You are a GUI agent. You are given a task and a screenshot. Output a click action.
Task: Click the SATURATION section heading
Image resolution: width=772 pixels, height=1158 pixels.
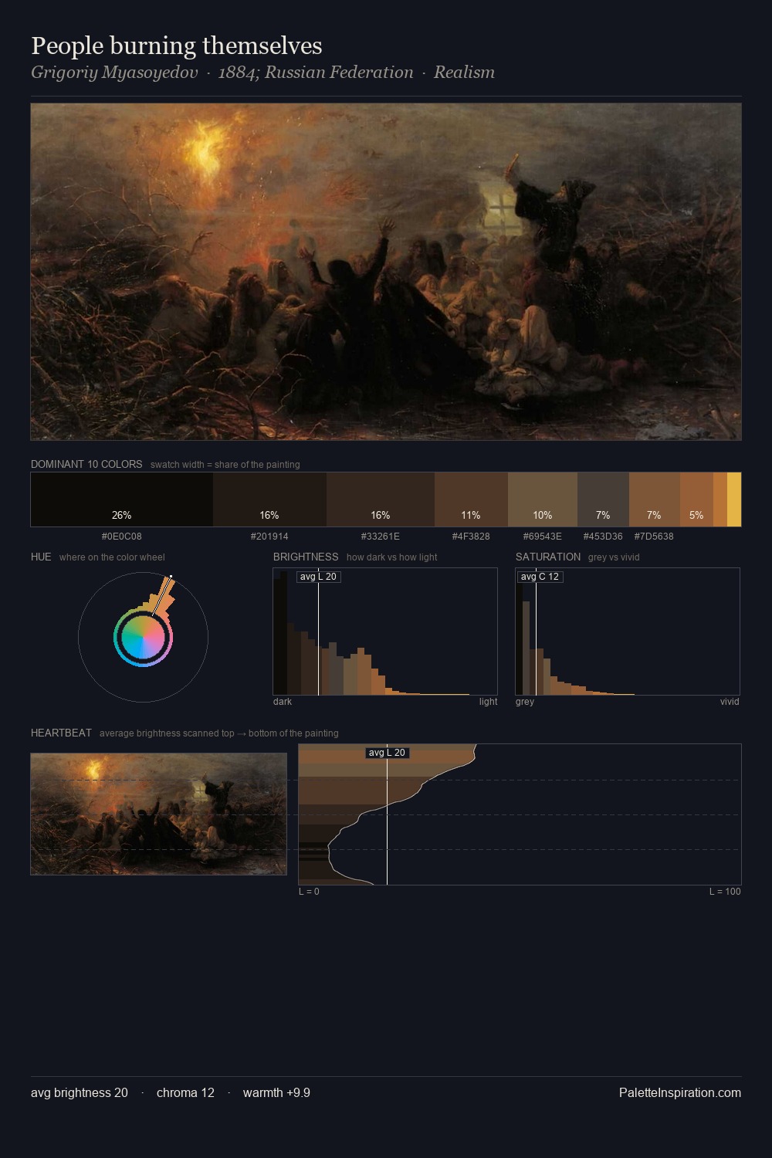click(548, 557)
